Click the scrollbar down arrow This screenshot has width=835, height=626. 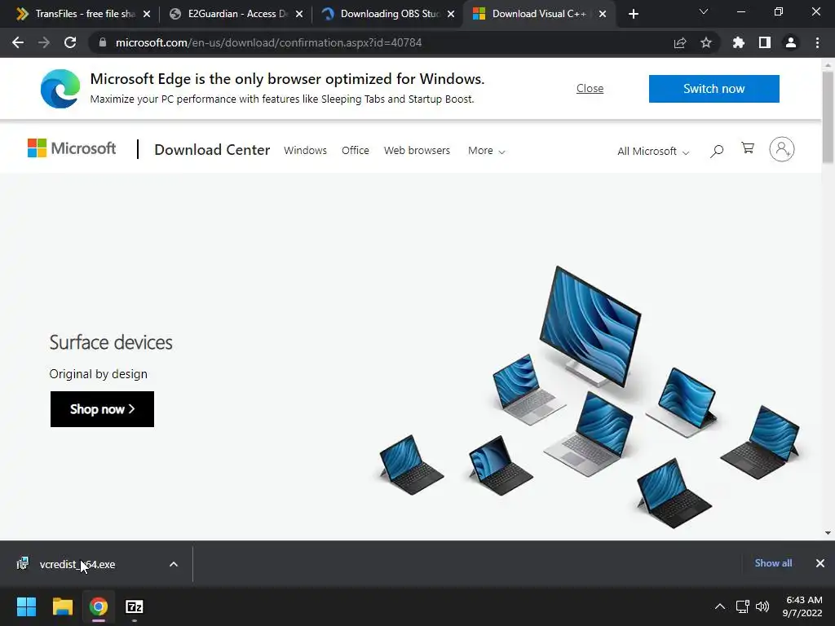[828, 533]
